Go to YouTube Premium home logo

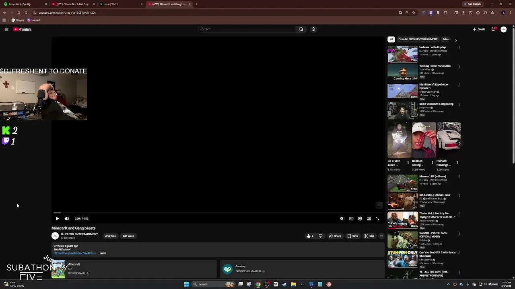(x=22, y=29)
